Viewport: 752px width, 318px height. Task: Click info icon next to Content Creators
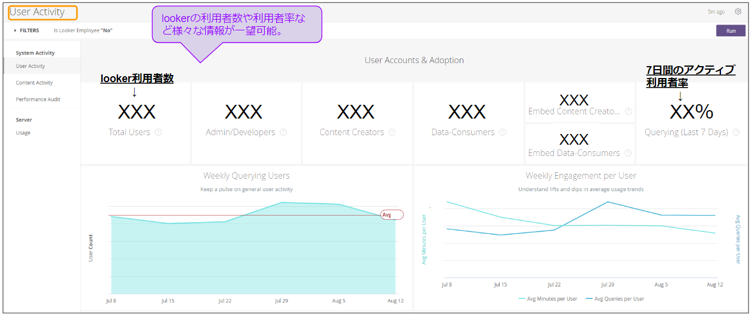392,132
